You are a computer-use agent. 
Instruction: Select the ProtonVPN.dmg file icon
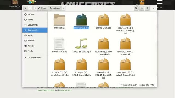pyautogui.click(x=59, y=44)
